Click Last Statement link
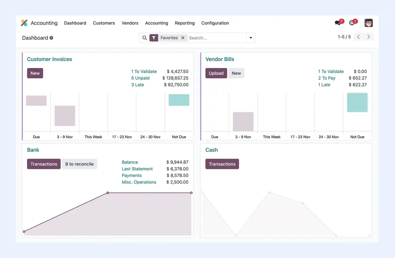395x258 pixels. click(x=137, y=169)
